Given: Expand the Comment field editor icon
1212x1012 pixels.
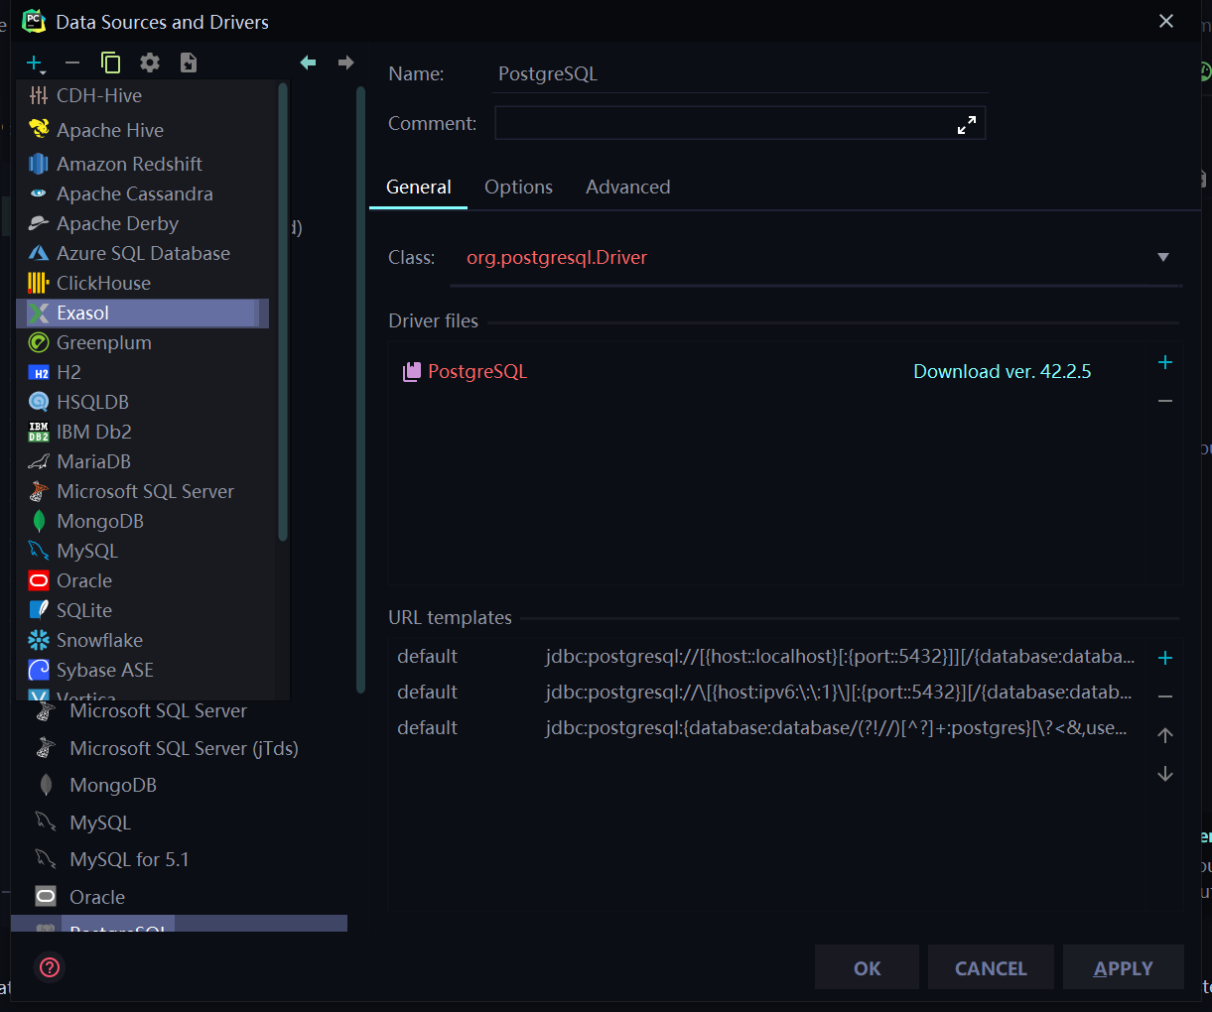Looking at the screenshot, I should tap(967, 125).
